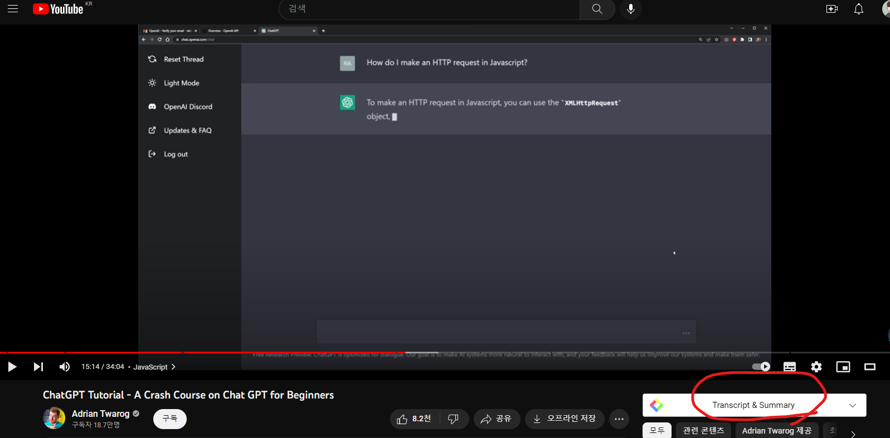Click the video title text
This screenshot has height=438, width=890.
pyautogui.click(x=188, y=395)
